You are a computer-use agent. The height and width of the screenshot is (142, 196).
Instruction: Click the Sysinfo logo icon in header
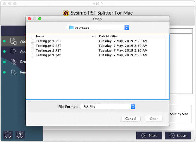[66, 13]
